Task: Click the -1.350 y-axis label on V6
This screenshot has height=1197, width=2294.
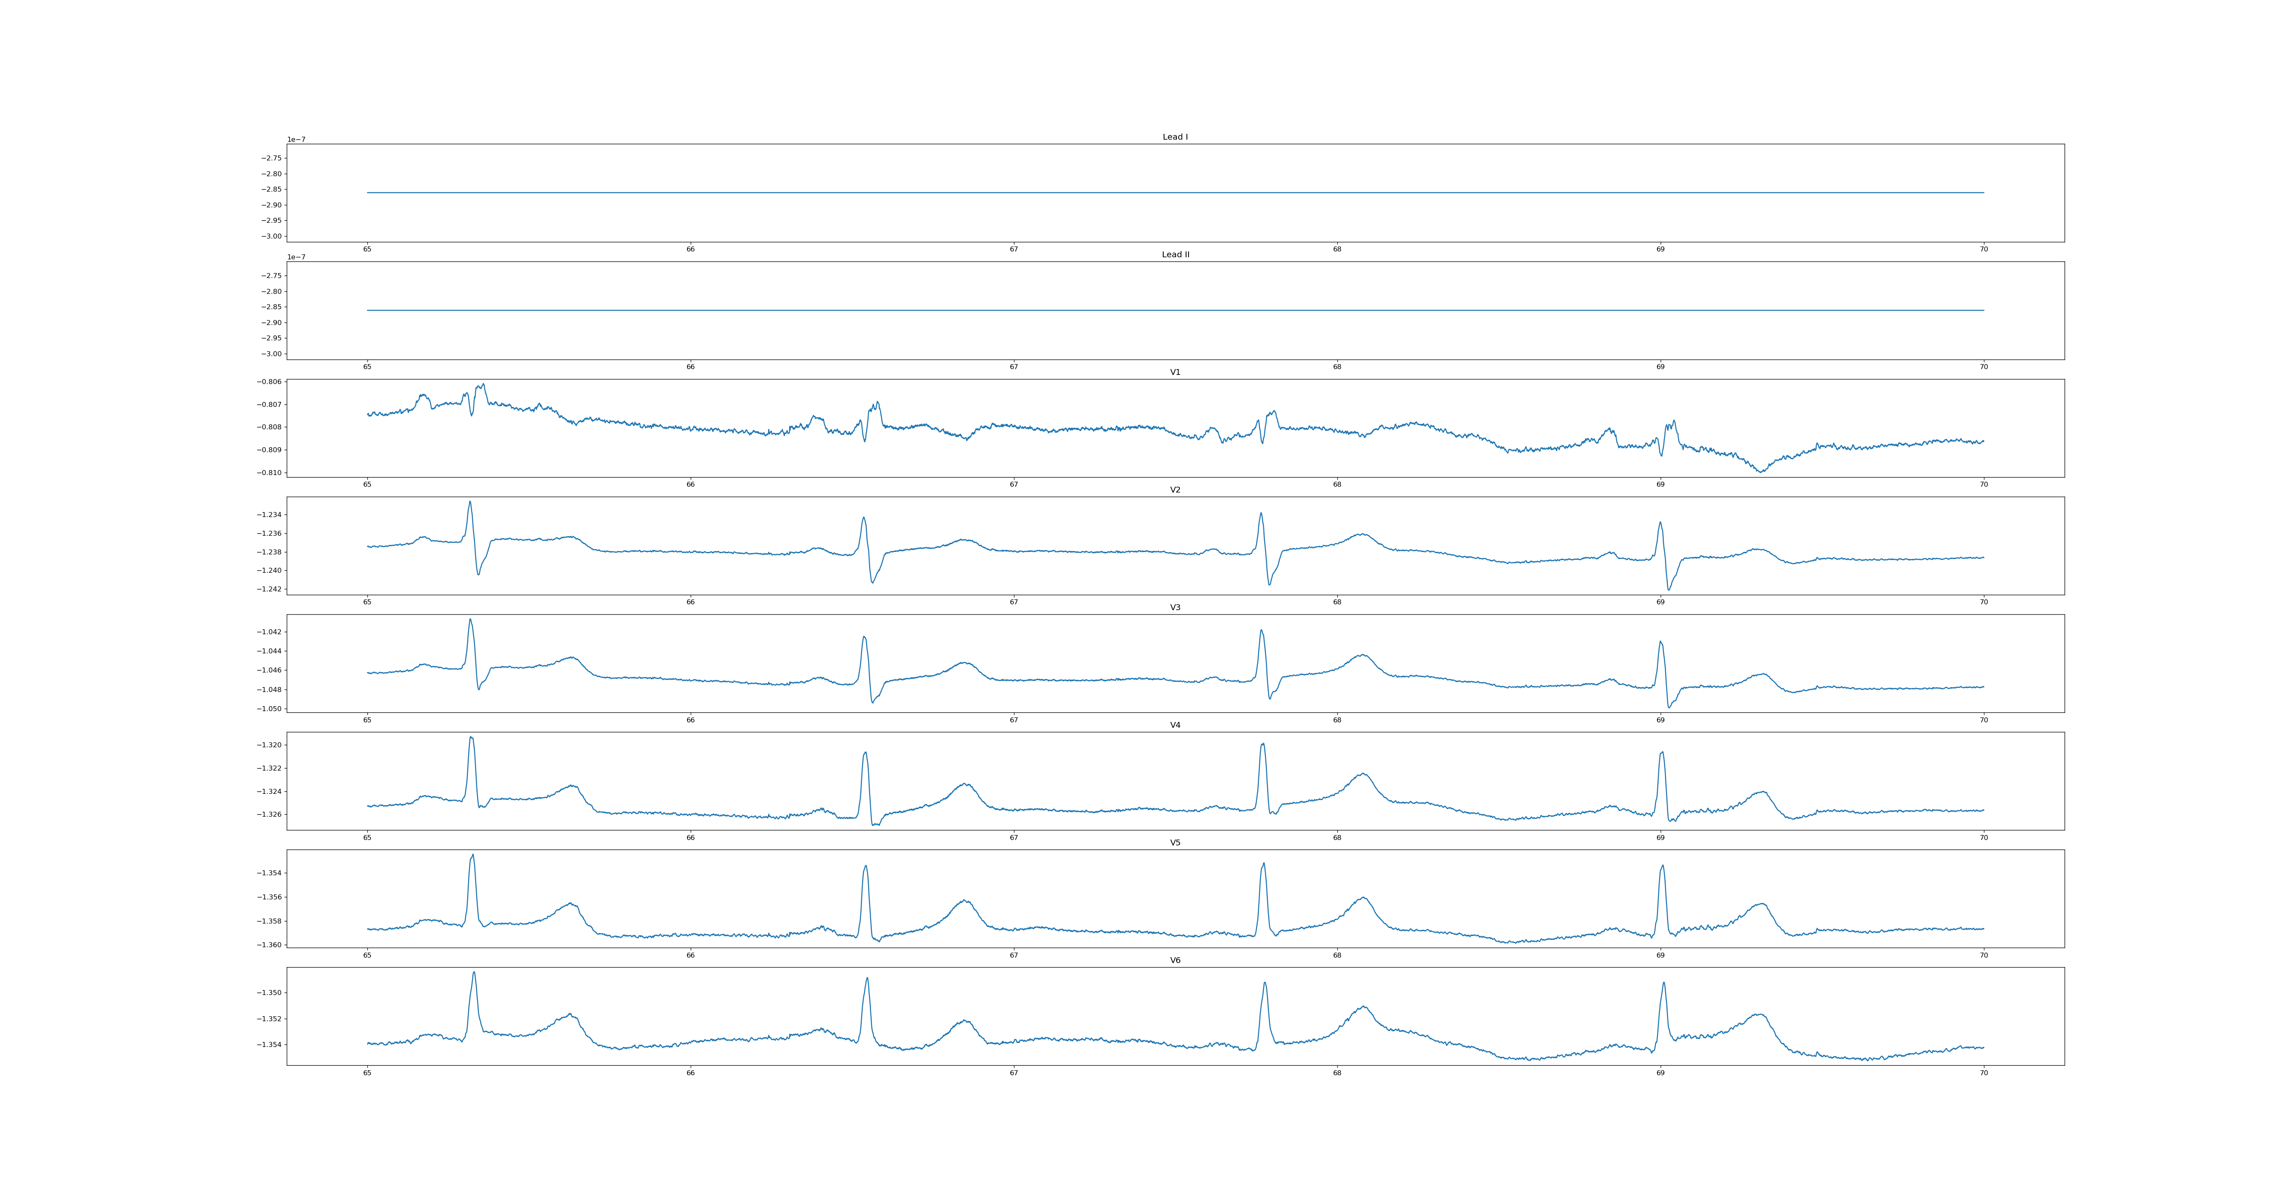Action: click(270, 993)
